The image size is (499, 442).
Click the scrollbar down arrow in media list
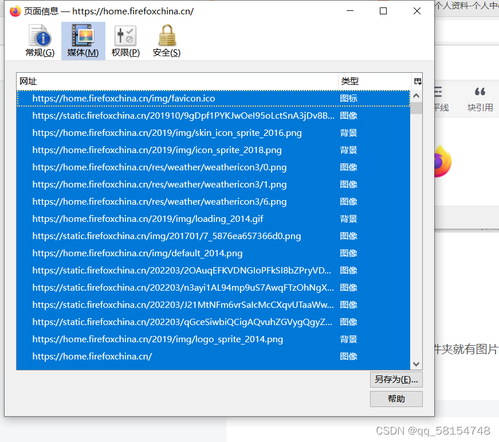[x=417, y=364]
